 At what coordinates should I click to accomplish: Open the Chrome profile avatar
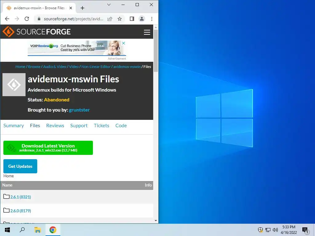click(x=142, y=19)
